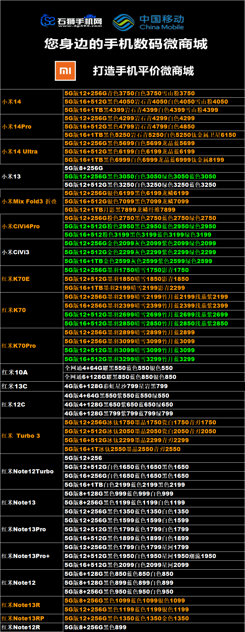Select the 红米K70 model cell
Screen dimensions: 245x632
[x=32, y=310]
